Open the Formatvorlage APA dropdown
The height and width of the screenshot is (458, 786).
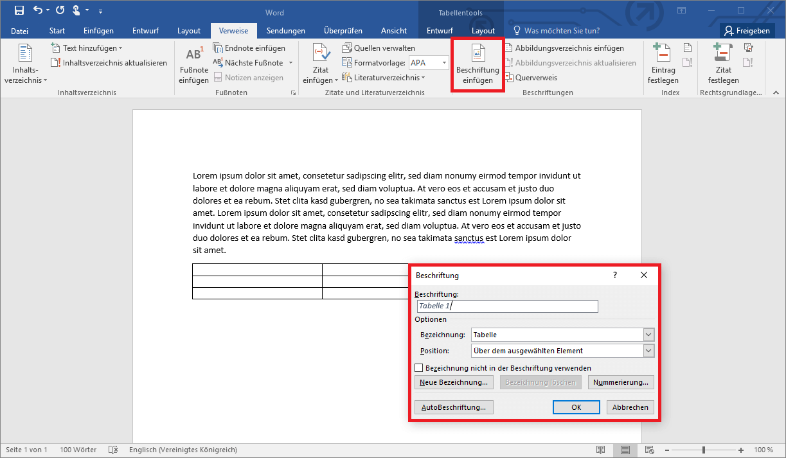[444, 63]
